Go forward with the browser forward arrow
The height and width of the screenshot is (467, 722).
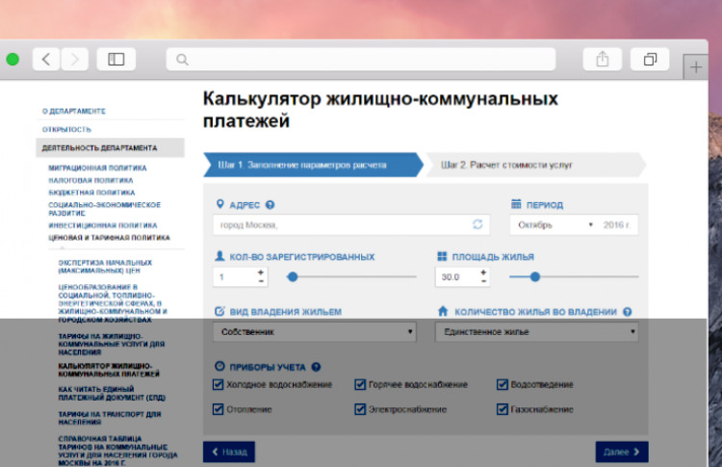74,59
